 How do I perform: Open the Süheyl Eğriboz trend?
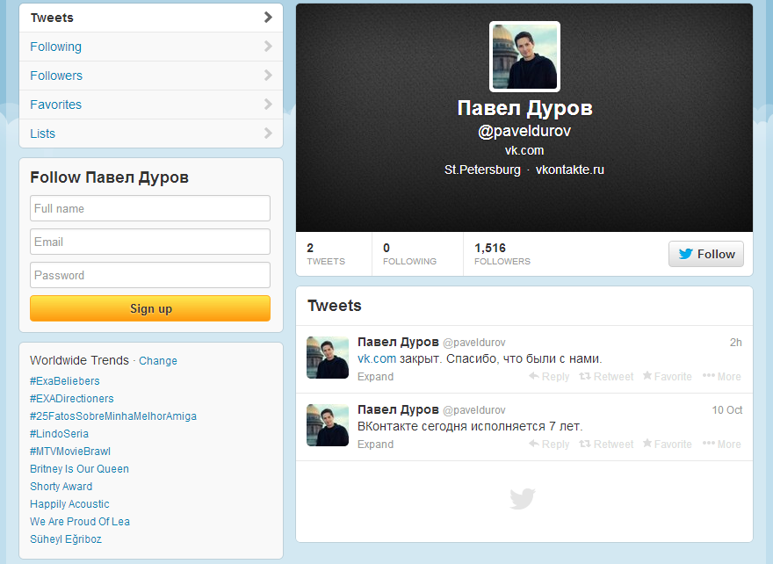click(66, 539)
